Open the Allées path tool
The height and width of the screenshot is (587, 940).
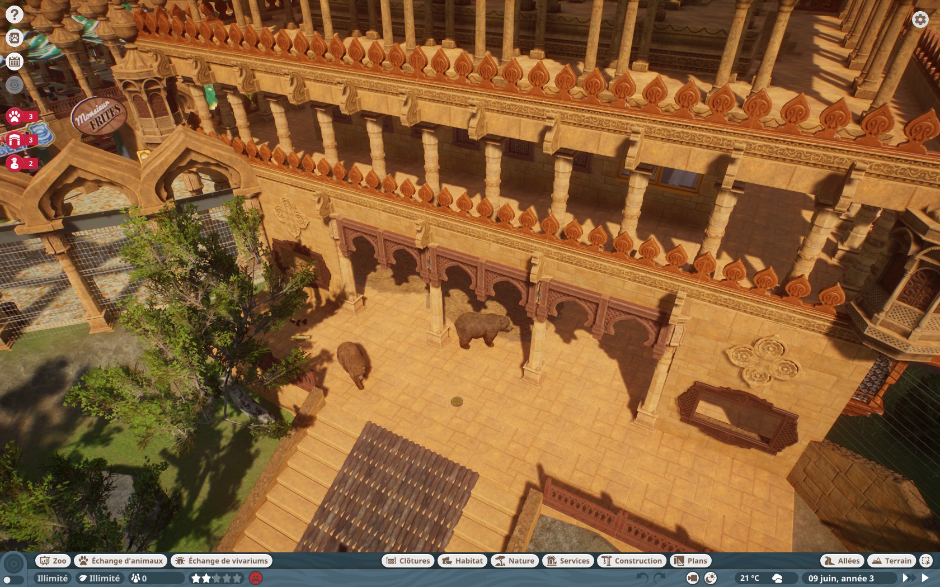[842, 561]
